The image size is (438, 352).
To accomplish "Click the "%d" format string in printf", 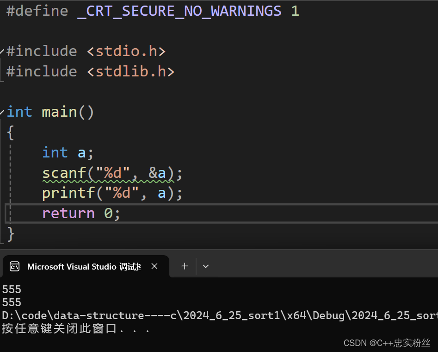I will tap(122, 193).
